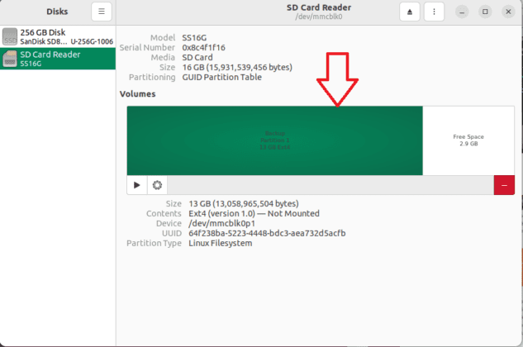This screenshot has height=347, width=523.
Task: Maximize the Disks window
Action: click(x=485, y=12)
